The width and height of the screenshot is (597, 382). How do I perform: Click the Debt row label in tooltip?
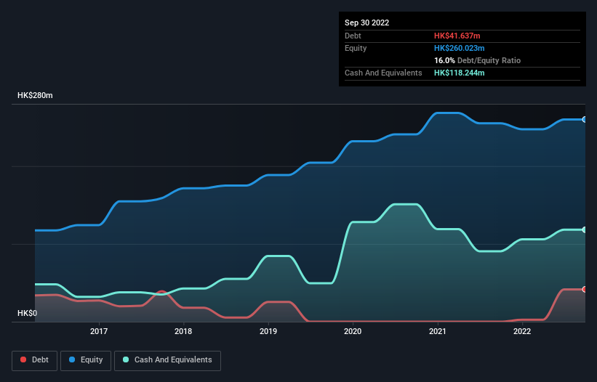tap(353, 36)
